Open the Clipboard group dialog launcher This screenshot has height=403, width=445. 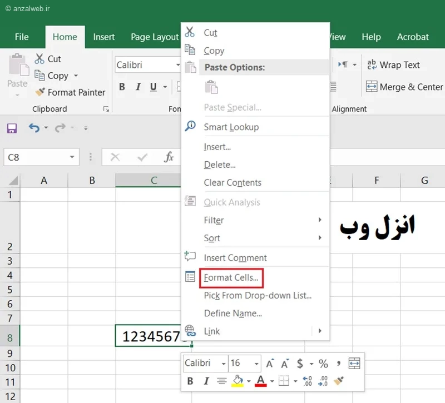[x=106, y=109]
